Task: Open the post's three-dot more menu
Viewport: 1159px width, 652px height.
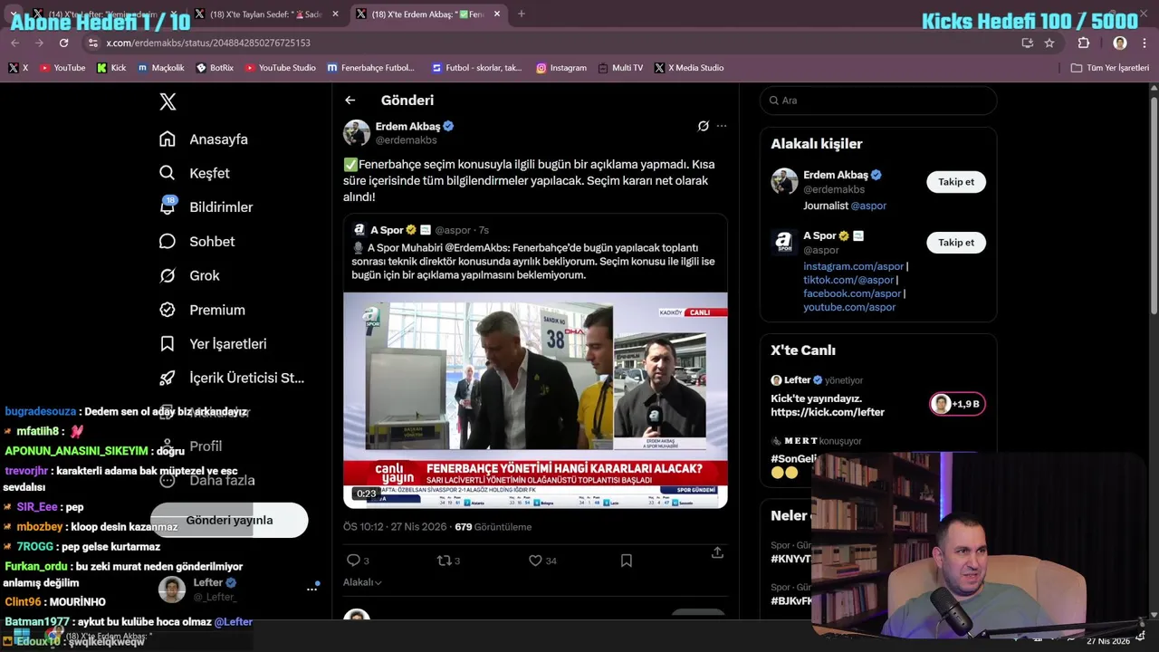Action: (722, 126)
